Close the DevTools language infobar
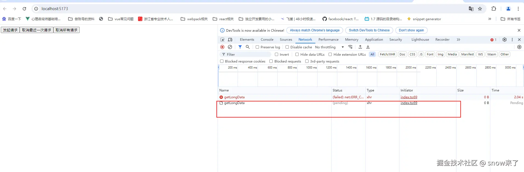The height and width of the screenshot is (172, 524). 519,30
